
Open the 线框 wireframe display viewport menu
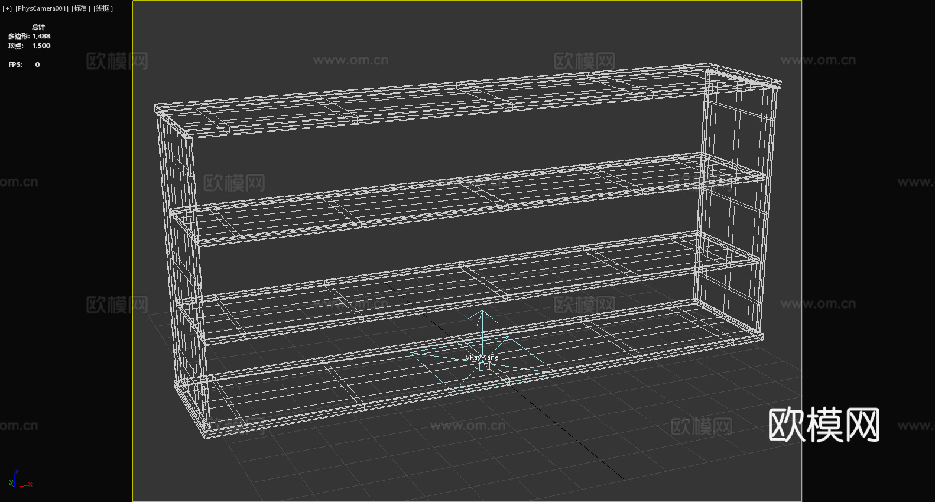103,8
